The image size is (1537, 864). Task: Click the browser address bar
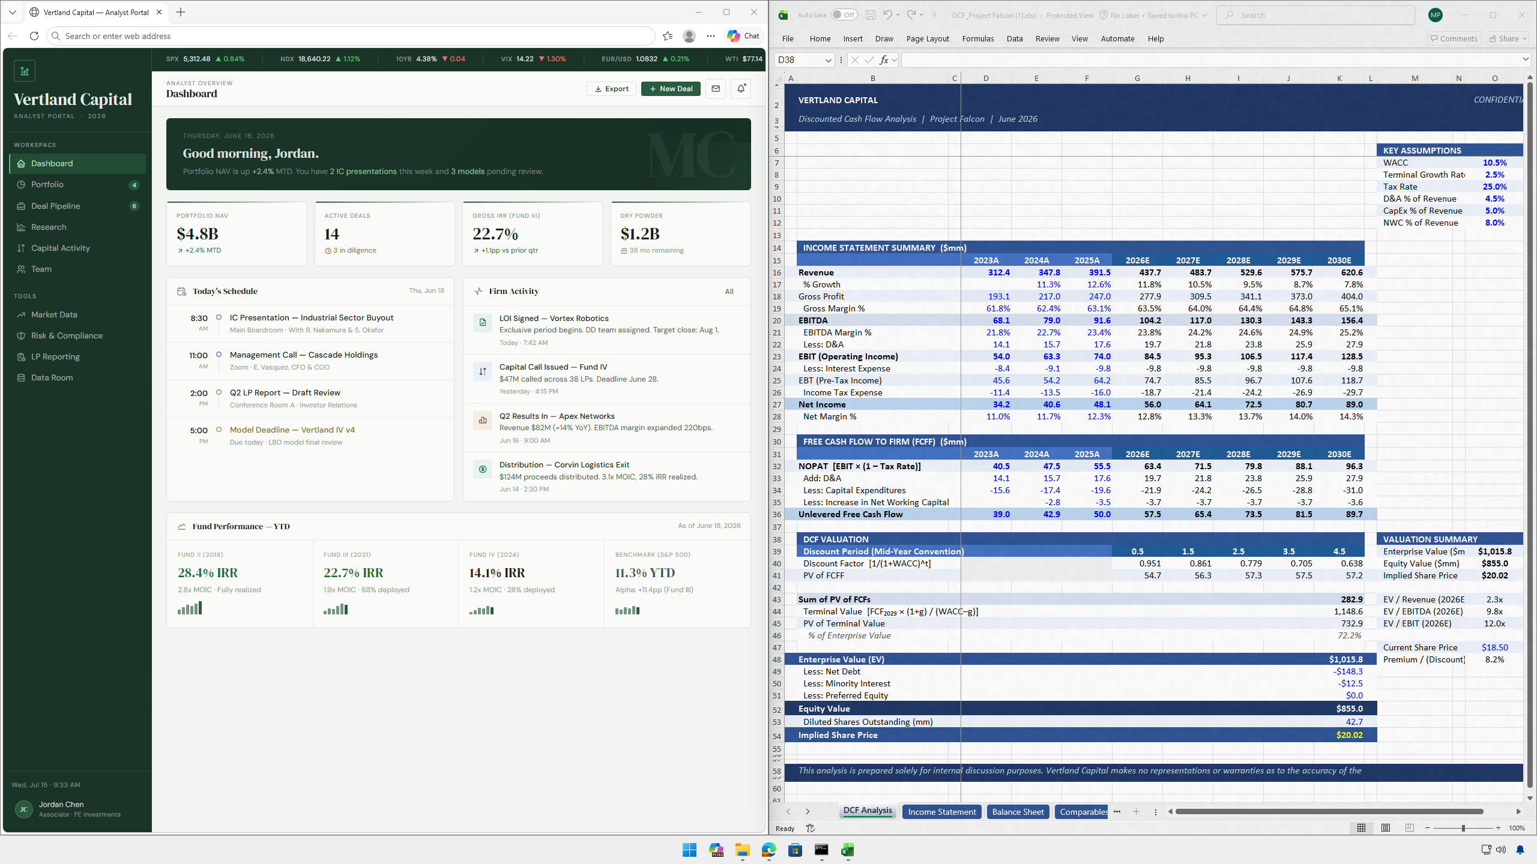351,36
